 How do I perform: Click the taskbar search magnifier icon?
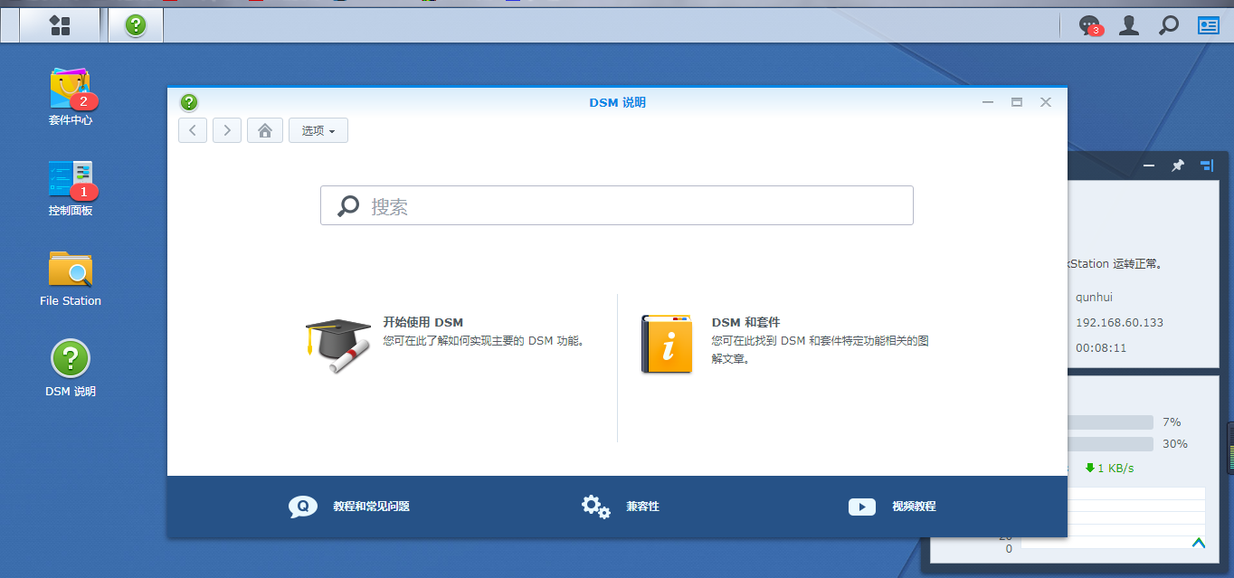click(x=1169, y=25)
